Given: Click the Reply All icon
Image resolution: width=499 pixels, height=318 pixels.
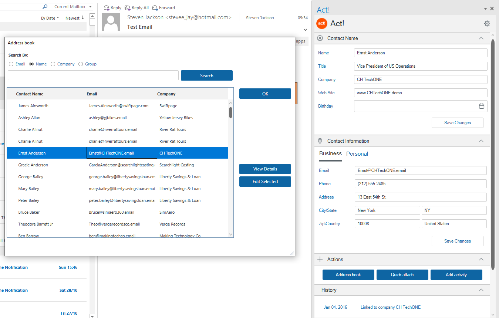Looking at the screenshot, I should tap(128, 7).
